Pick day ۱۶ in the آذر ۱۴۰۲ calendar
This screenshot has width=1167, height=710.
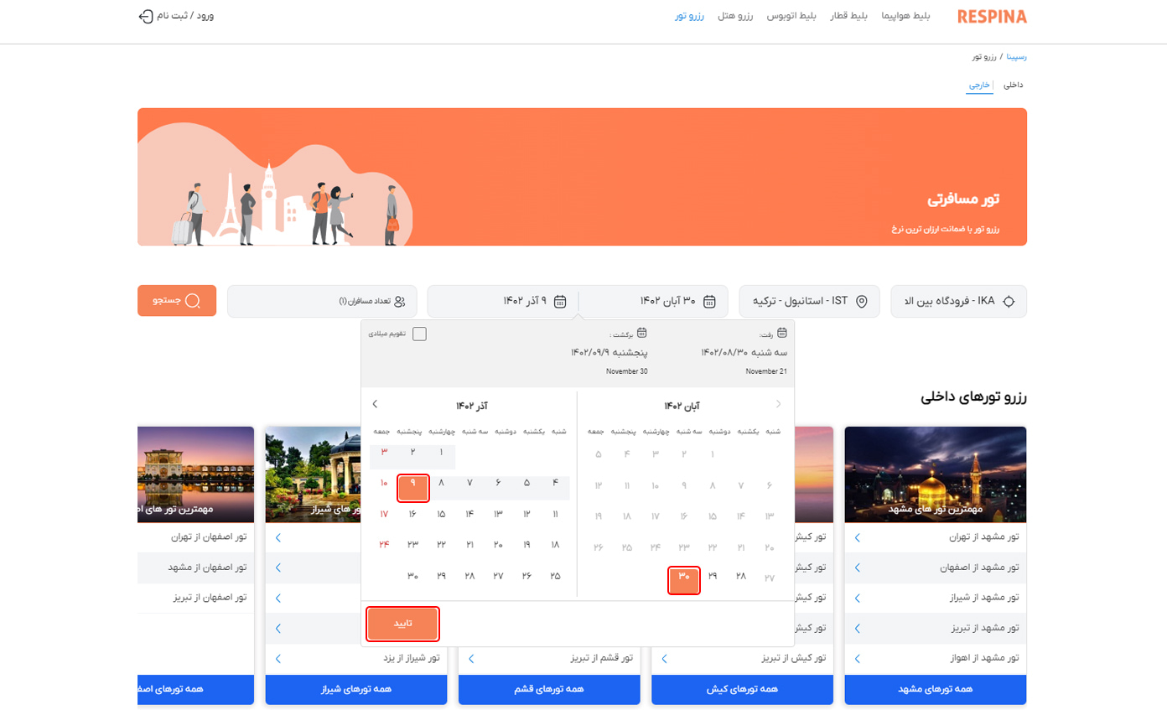tap(412, 515)
